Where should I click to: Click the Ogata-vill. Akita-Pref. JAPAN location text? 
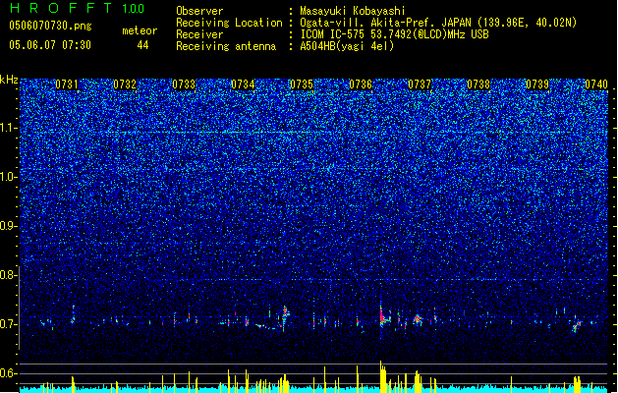(x=438, y=23)
